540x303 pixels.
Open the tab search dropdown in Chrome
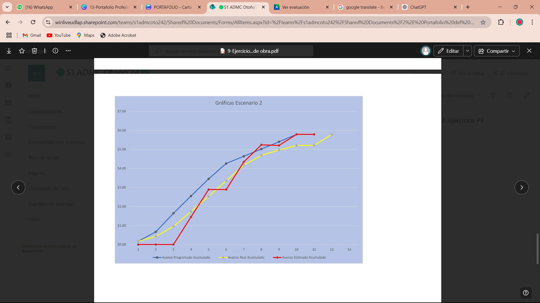7,7
